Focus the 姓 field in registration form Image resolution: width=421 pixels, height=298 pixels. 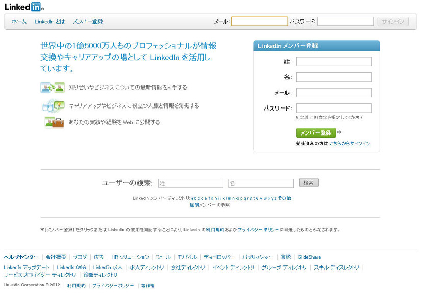(334, 62)
